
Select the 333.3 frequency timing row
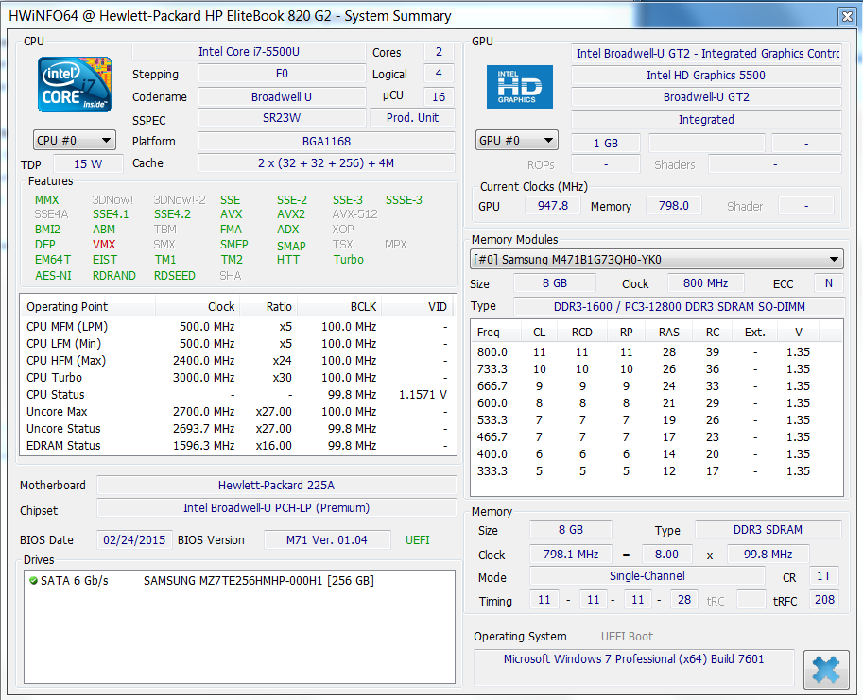[x=657, y=471]
